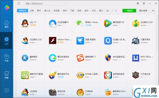Switch to the 下载 category tab
Screen dimensions: 159x98
[72, 11]
